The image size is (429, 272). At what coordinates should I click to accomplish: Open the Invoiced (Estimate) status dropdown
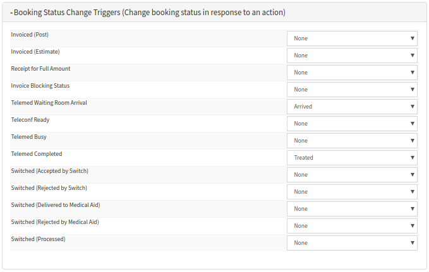[x=352, y=56]
